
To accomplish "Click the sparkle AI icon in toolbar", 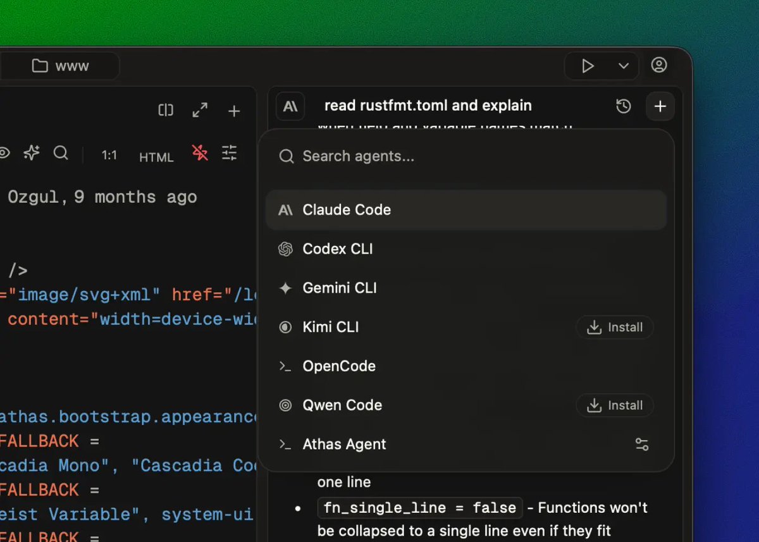I will (x=32, y=153).
